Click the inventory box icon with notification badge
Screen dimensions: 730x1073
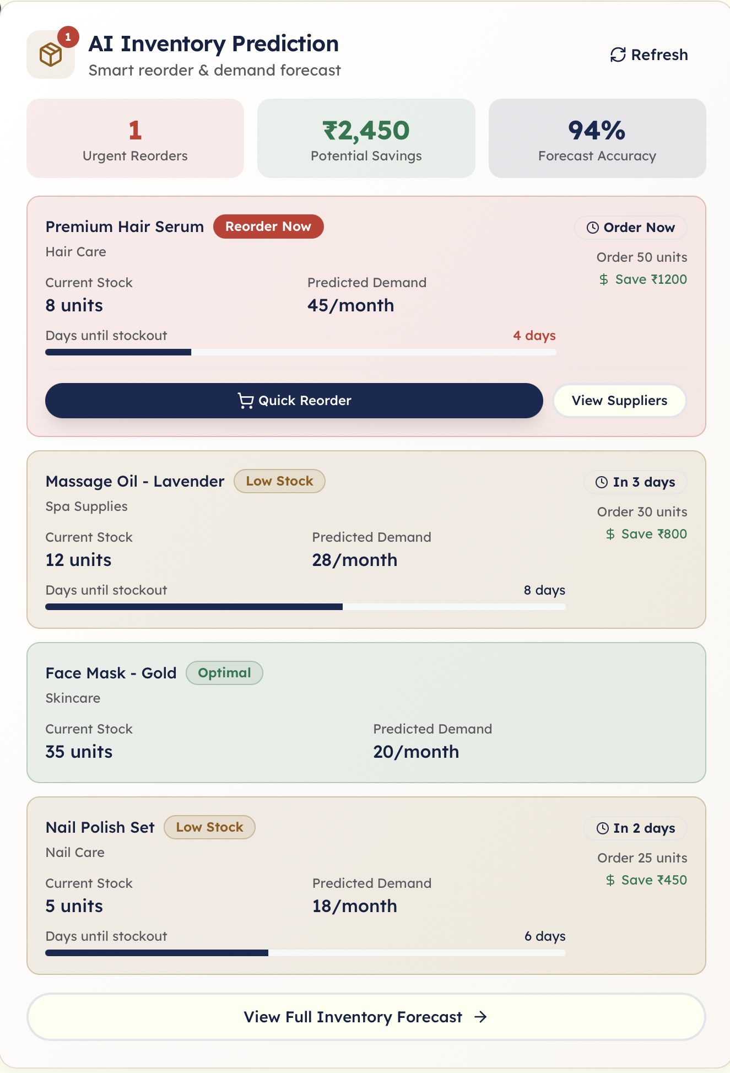tap(51, 55)
